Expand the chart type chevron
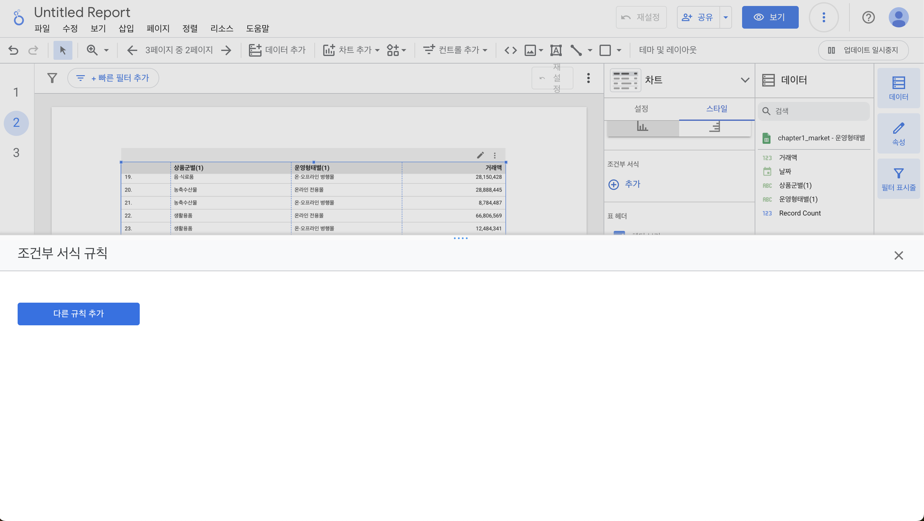 pos(745,80)
